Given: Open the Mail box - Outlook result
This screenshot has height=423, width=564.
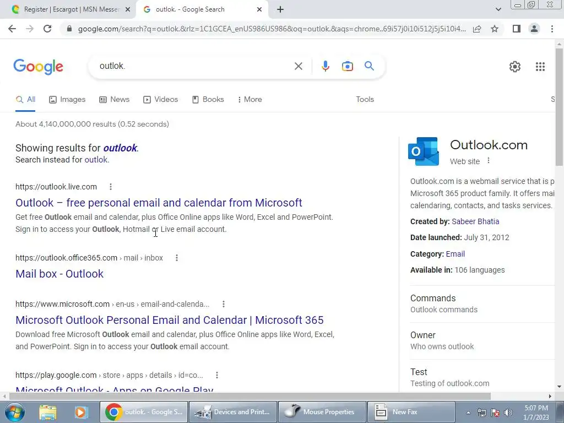Looking at the screenshot, I should click(x=59, y=274).
